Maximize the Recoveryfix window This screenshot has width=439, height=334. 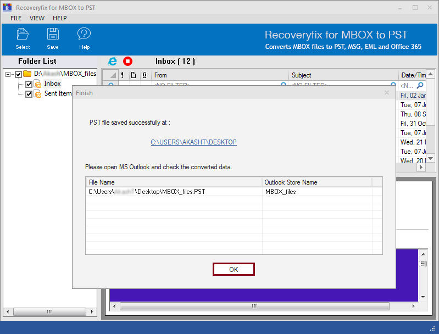tap(415, 8)
